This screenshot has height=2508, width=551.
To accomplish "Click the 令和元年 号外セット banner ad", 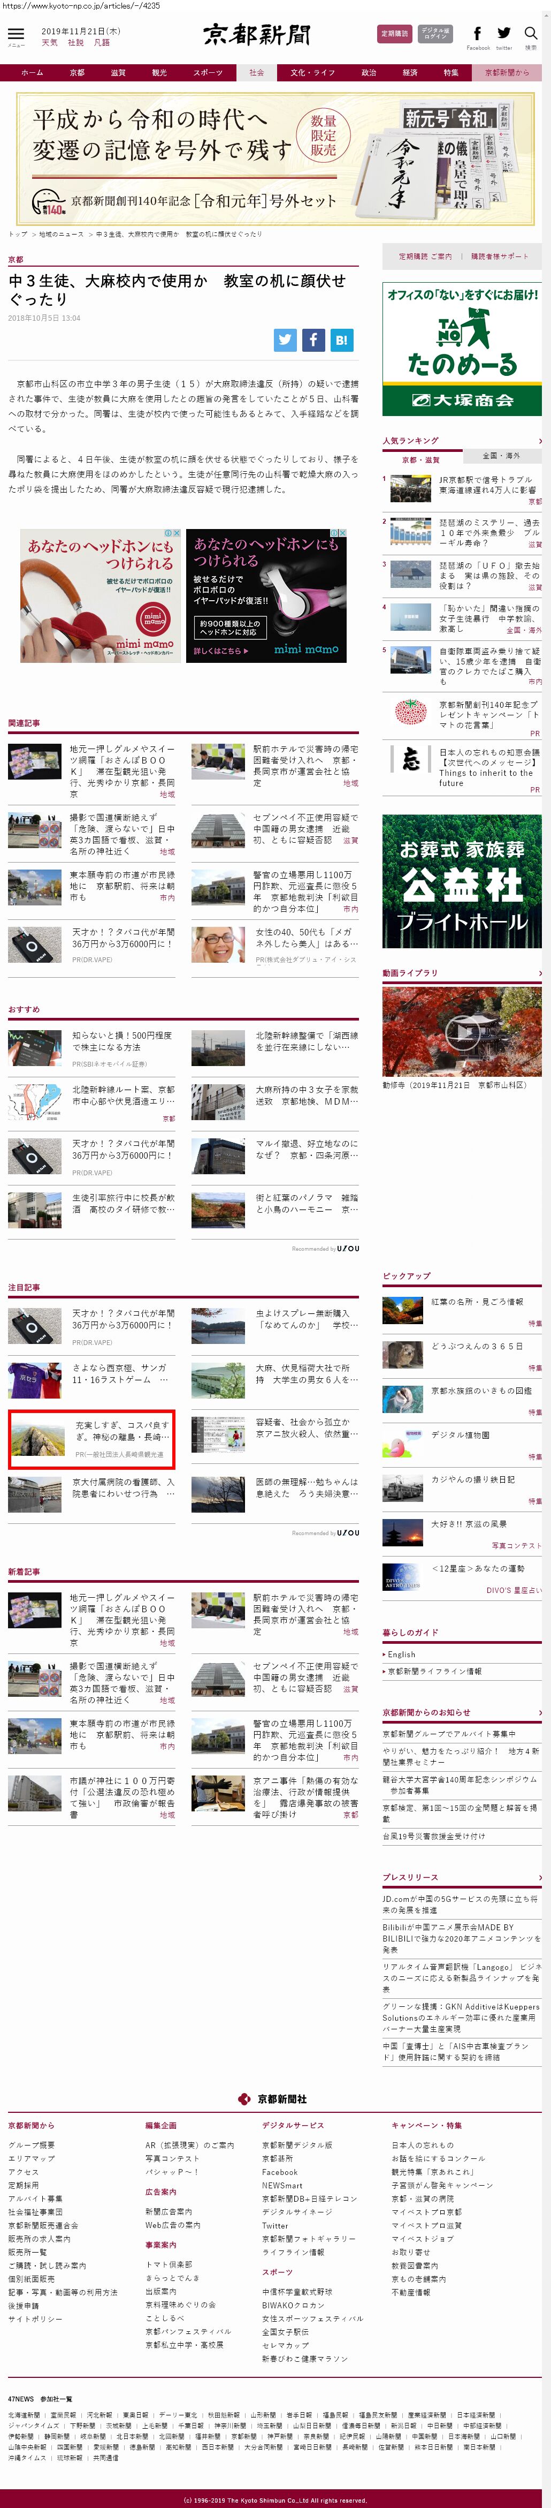I will pos(275,158).
